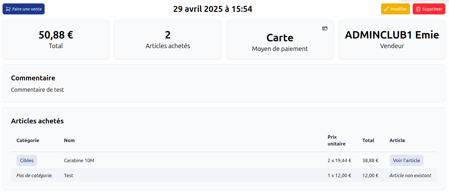This screenshot has height=193, width=449.
Task: Click the sale date heading
Action: click(213, 9)
